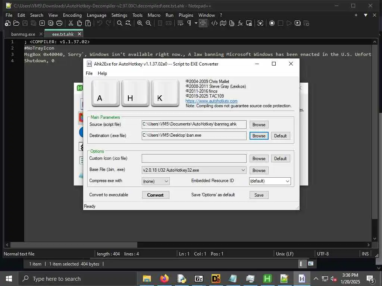The width and height of the screenshot is (382, 286).
Task: Browse for a base file
Action: pyautogui.click(x=259, y=171)
